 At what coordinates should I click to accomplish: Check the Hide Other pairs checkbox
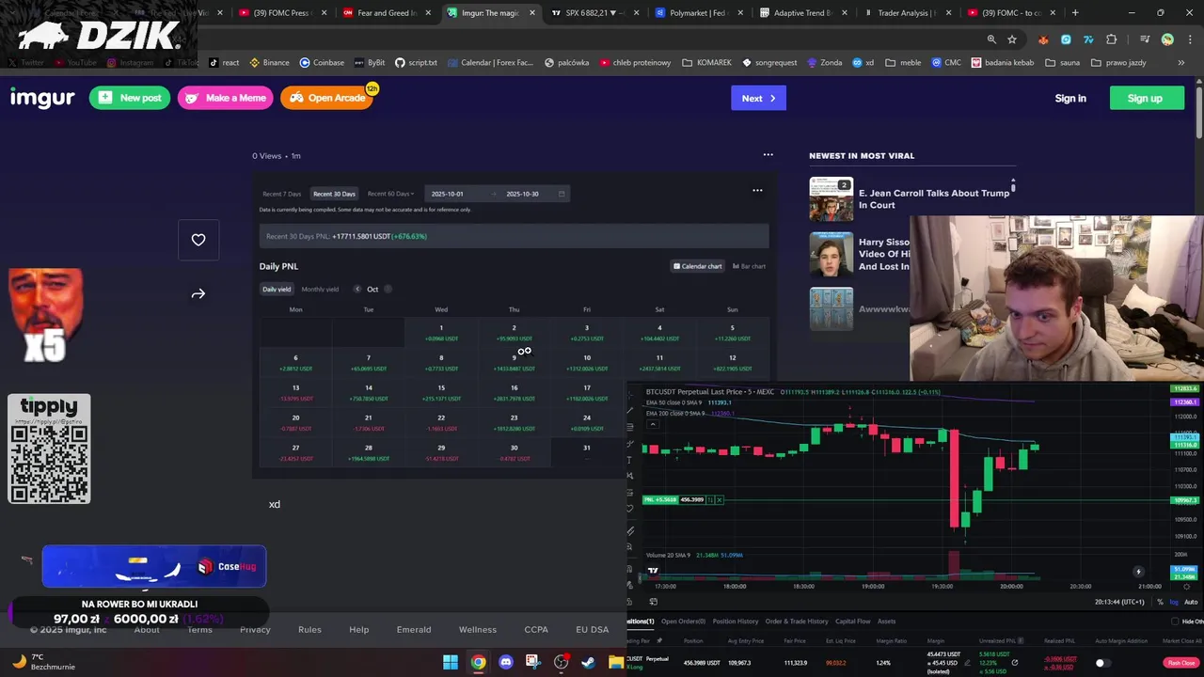[x=1175, y=622]
